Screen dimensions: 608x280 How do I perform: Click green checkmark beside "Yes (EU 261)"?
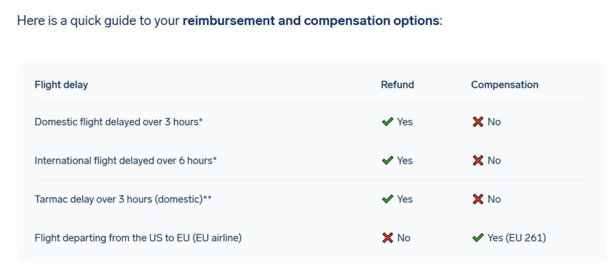(478, 238)
